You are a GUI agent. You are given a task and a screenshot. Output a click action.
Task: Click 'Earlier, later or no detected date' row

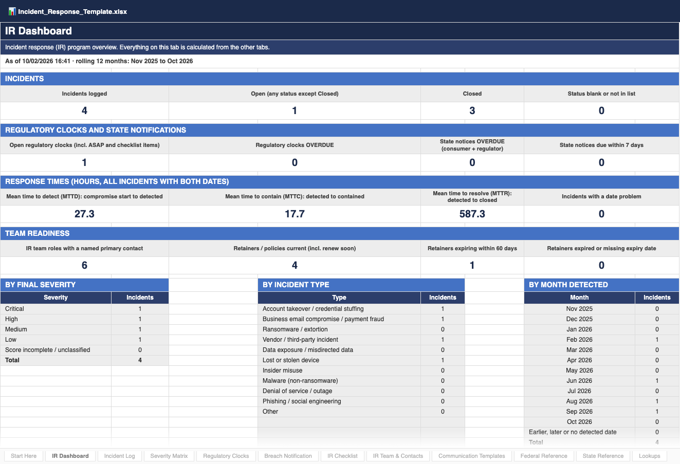point(602,432)
